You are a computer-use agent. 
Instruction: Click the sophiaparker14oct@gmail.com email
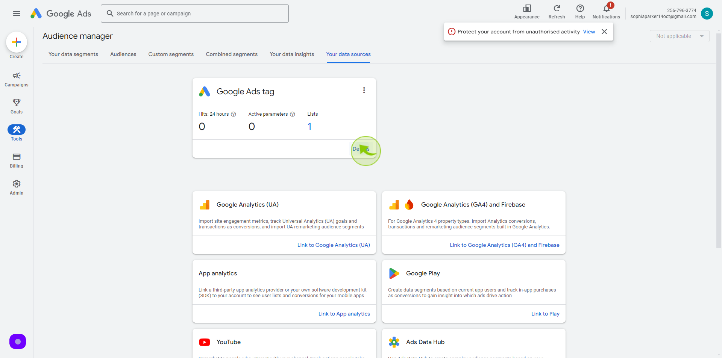click(663, 17)
